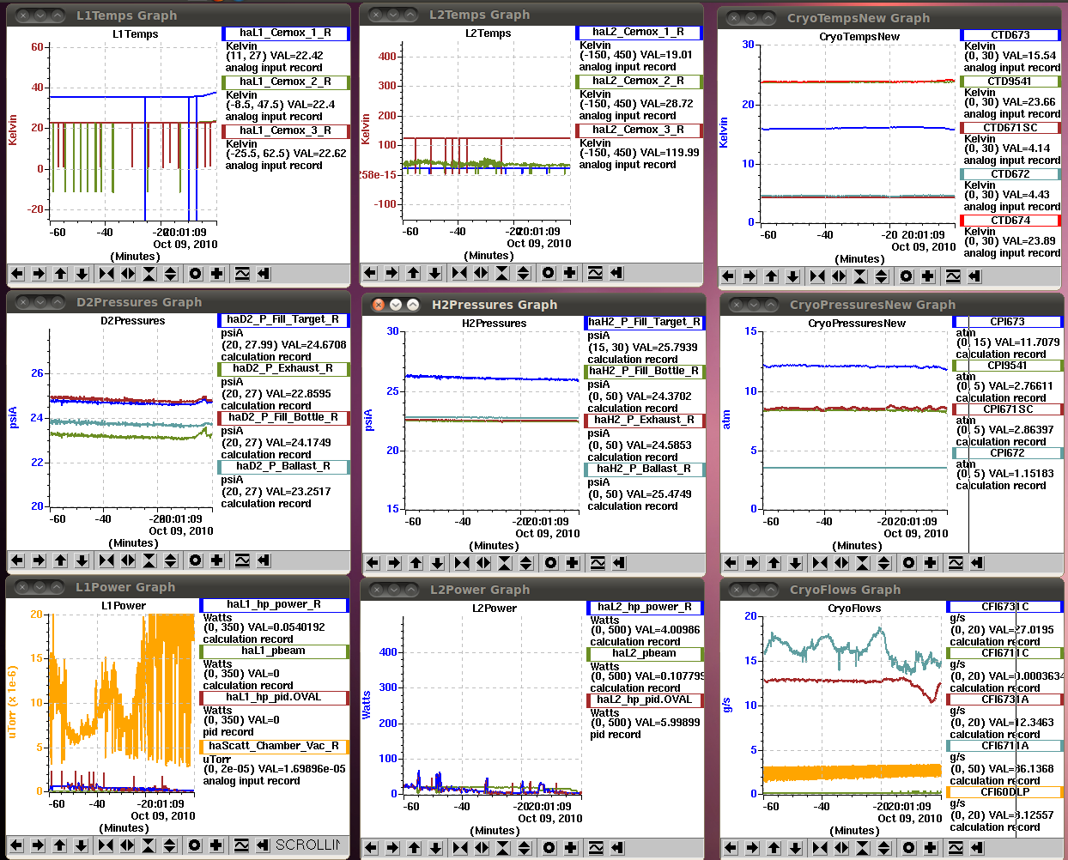This screenshot has height=860, width=1068.
Task: Horizontal diamond zoom in CryoPressuresNew toolbar
Action: point(841,563)
